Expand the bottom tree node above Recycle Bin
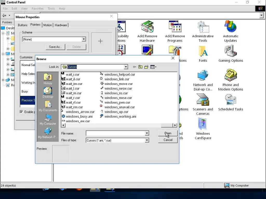This screenshot has height=199, width=266. [3, 80]
